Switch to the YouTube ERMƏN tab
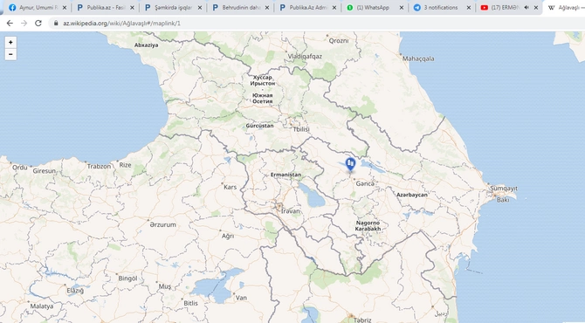Viewport: 585px width, 323px height. [x=509, y=8]
